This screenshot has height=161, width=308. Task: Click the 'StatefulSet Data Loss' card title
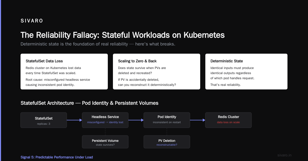[44, 61]
